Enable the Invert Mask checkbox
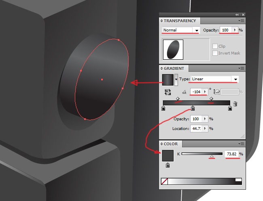 (x=215, y=53)
